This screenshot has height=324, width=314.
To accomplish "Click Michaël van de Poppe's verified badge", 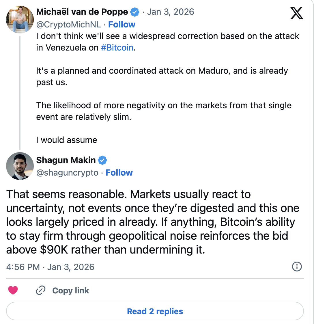I will tap(134, 12).
